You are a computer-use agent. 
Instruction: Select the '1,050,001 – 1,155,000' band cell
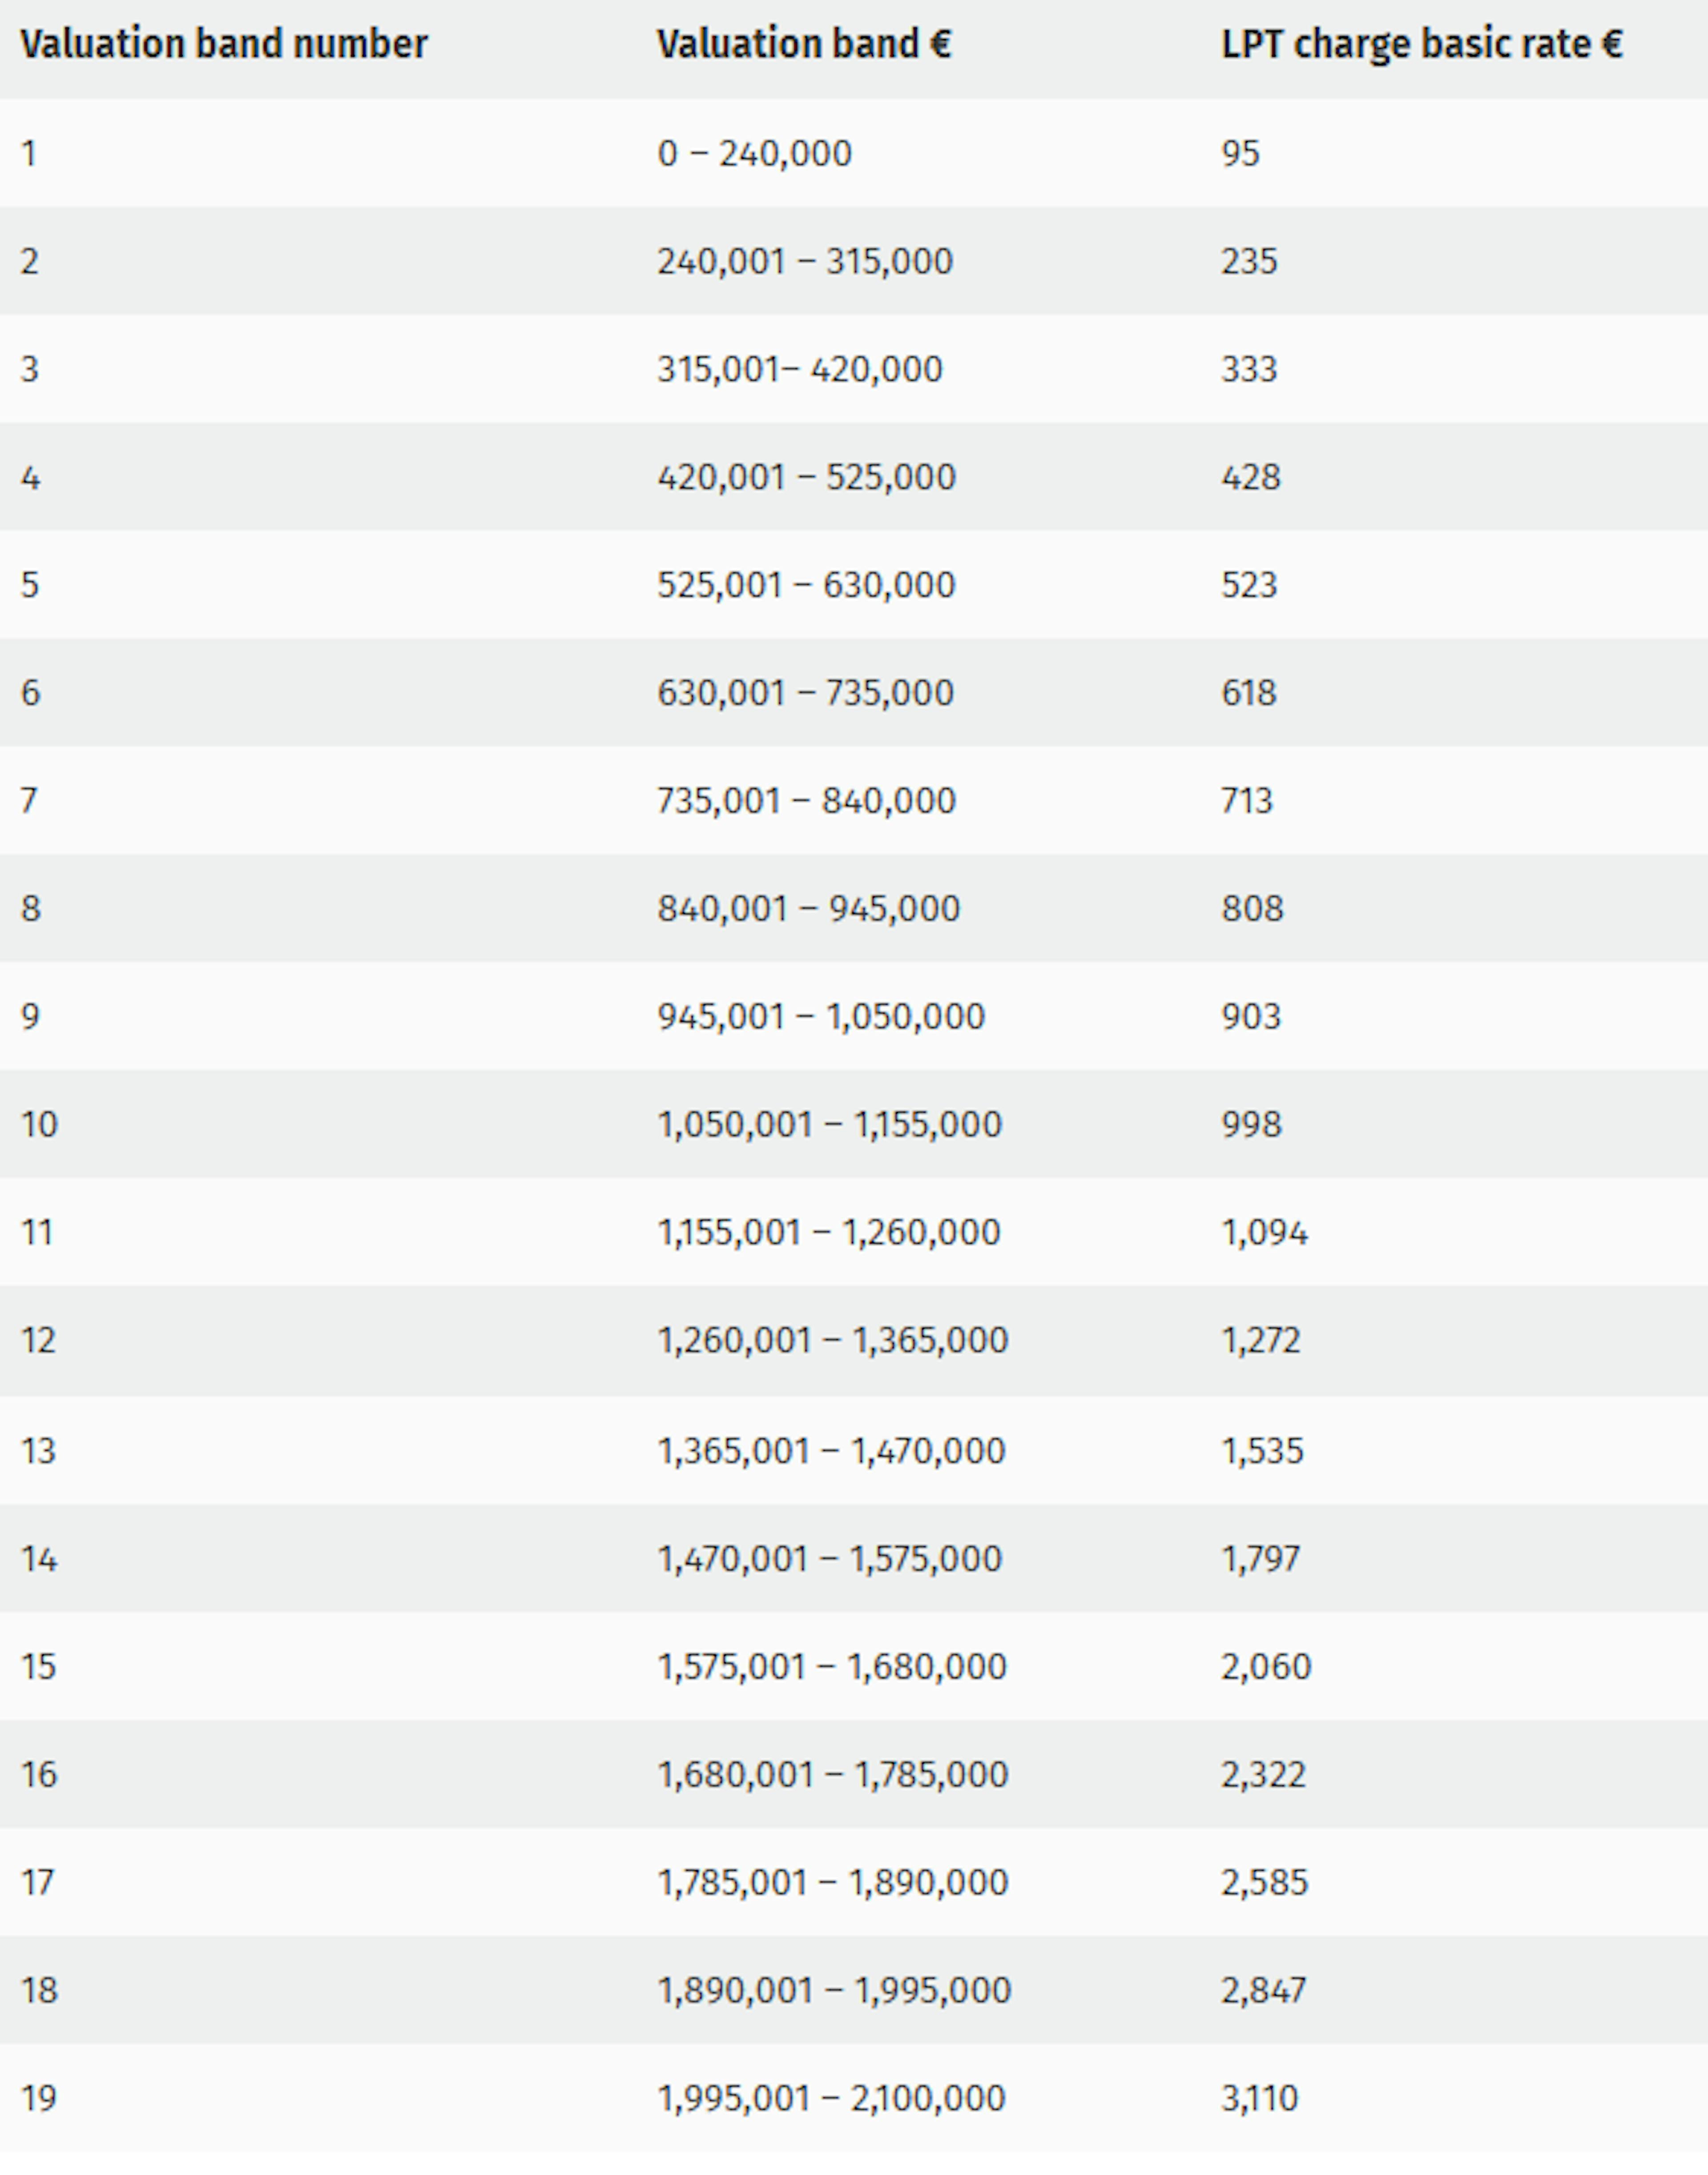[829, 1125]
